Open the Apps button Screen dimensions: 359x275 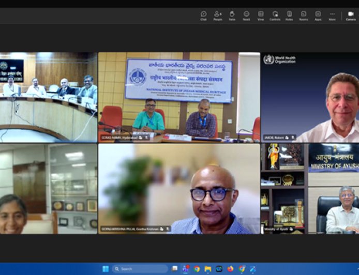[318, 16]
